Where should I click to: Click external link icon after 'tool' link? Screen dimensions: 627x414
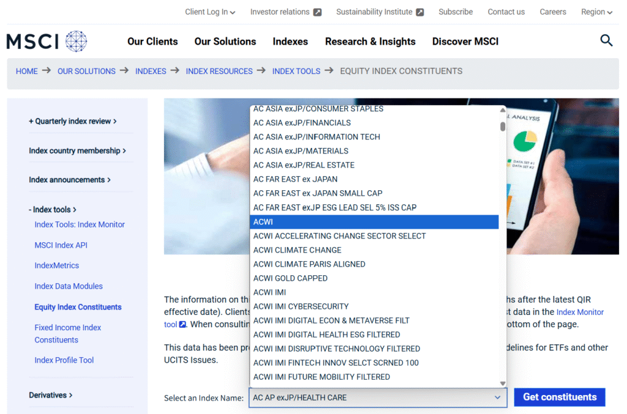182,324
